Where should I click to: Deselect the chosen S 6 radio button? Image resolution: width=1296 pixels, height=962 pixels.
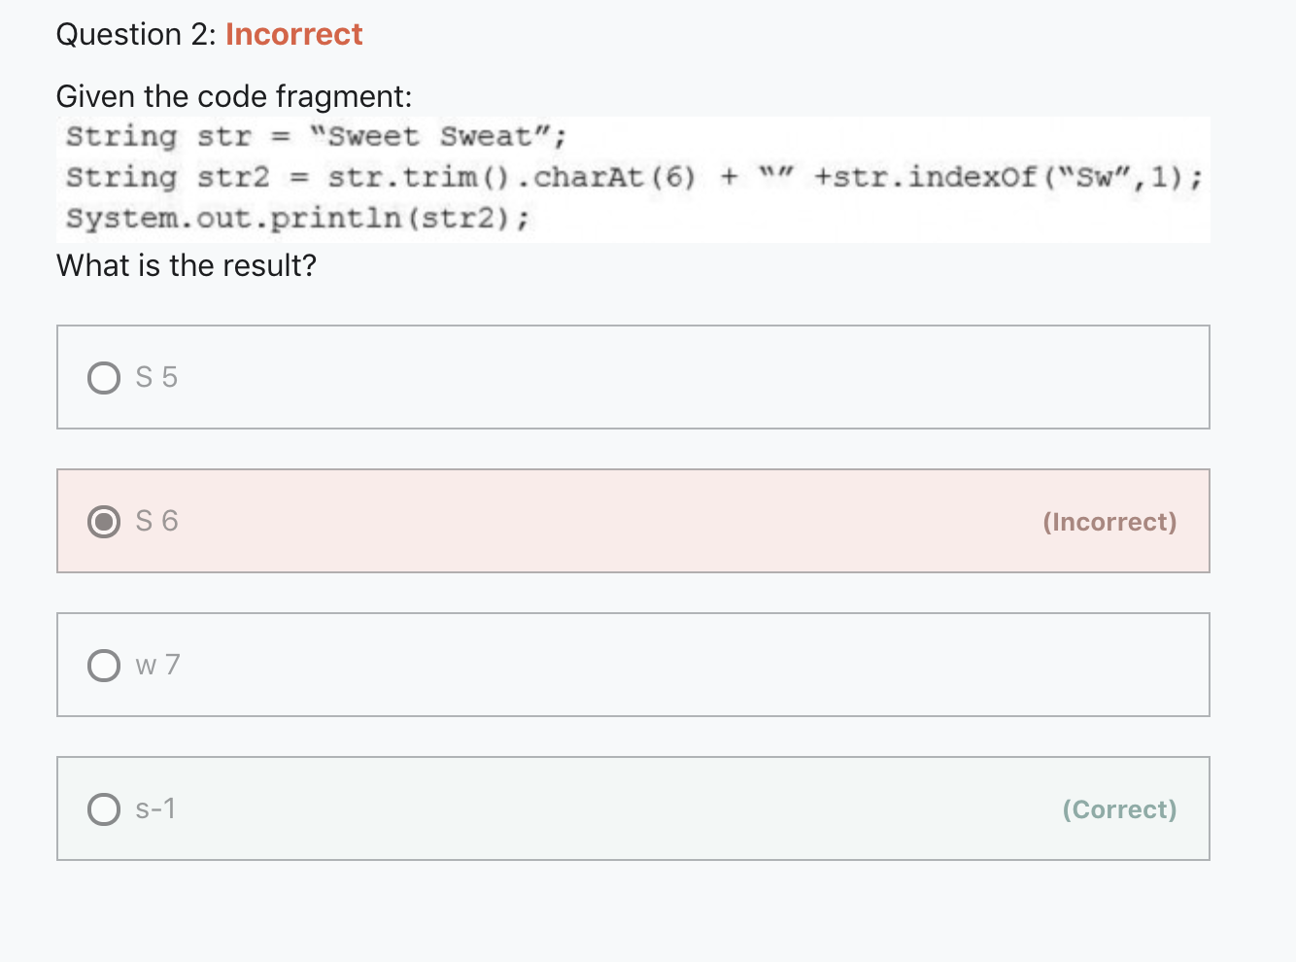(104, 521)
